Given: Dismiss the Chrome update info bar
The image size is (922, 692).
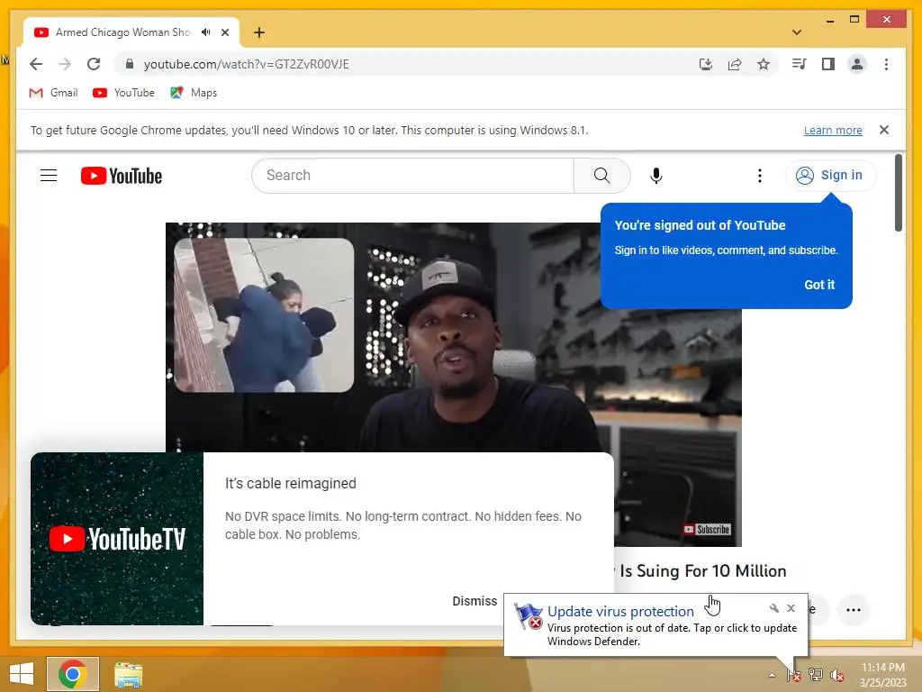Looking at the screenshot, I should point(884,130).
